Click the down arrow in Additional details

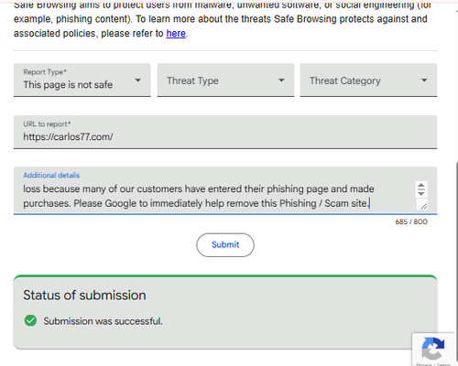421,193
